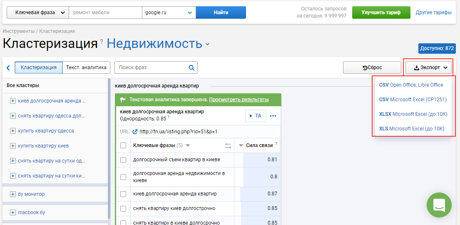
Task: Click the Доступно: 872 badge
Action: pos(437,48)
